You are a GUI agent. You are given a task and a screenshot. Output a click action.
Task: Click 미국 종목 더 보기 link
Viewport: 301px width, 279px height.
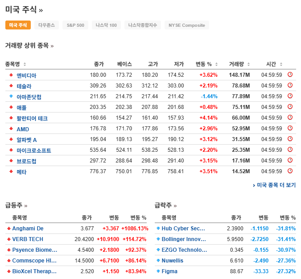click(274, 185)
